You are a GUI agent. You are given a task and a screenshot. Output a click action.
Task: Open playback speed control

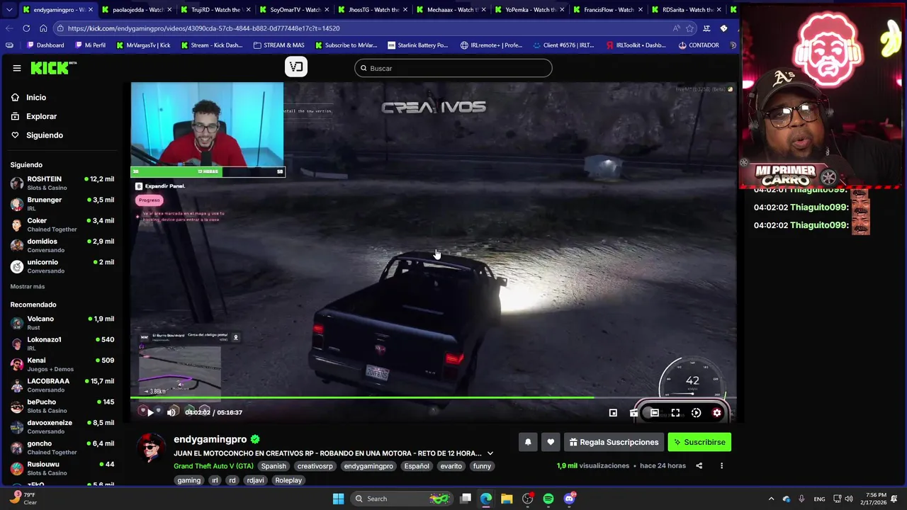[696, 413]
